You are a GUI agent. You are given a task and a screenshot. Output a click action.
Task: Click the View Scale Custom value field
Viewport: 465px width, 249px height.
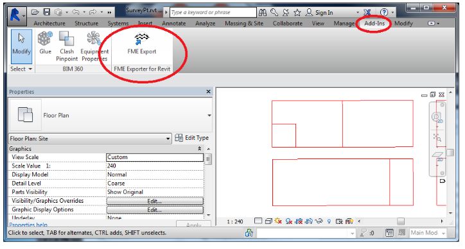[x=155, y=157]
